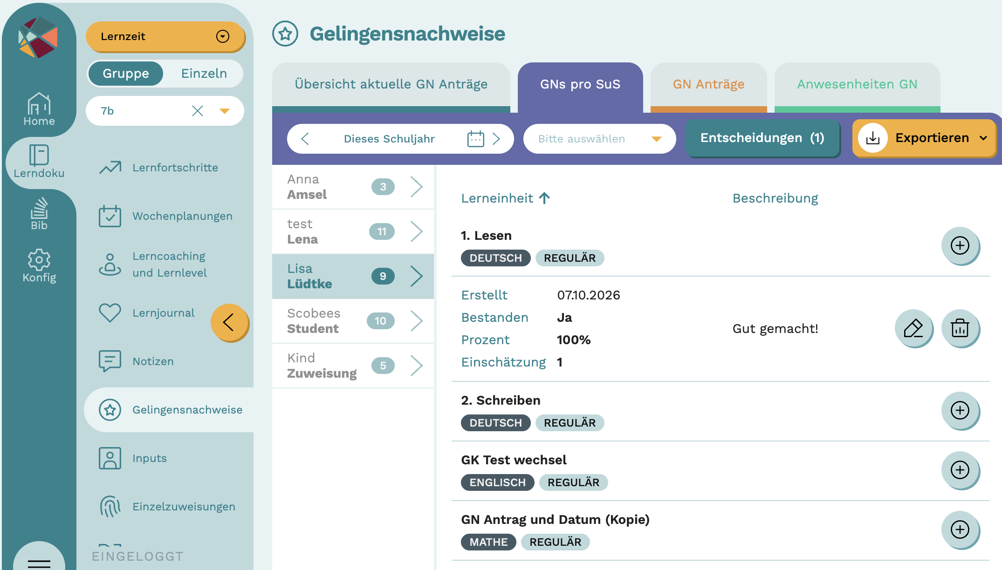The image size is (1002, 570).
Task: Delete the 1. Lesen entry with the trash icon
Action: (x=960, y=328)
